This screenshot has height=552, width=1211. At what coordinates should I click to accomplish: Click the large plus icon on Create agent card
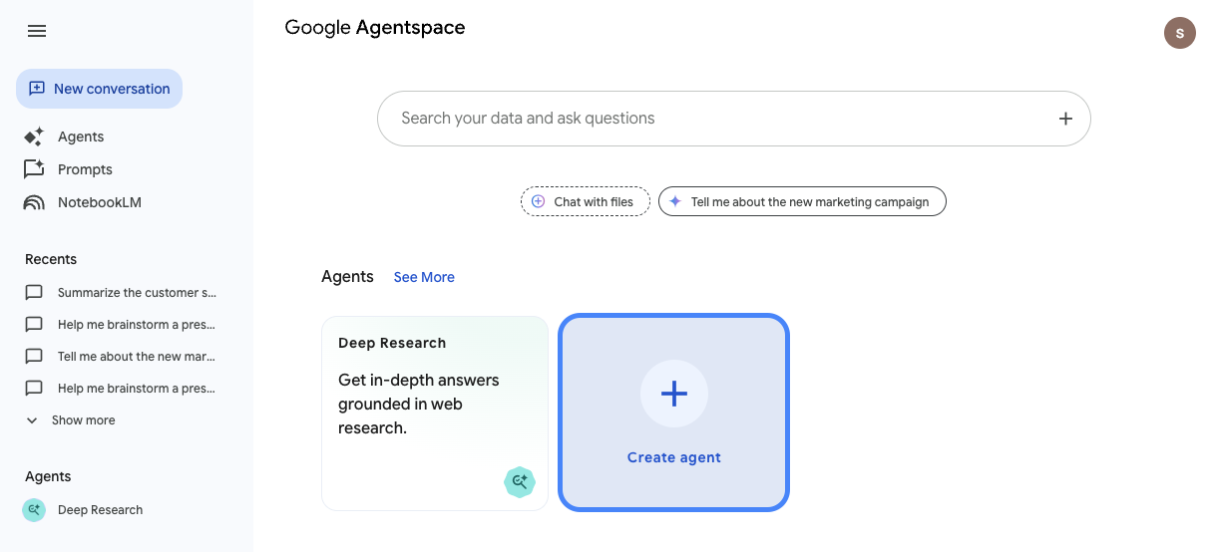[674, 394]
